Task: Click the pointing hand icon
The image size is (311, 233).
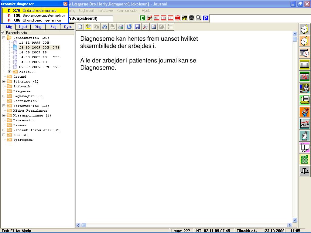Action: [x=305, y=136]
